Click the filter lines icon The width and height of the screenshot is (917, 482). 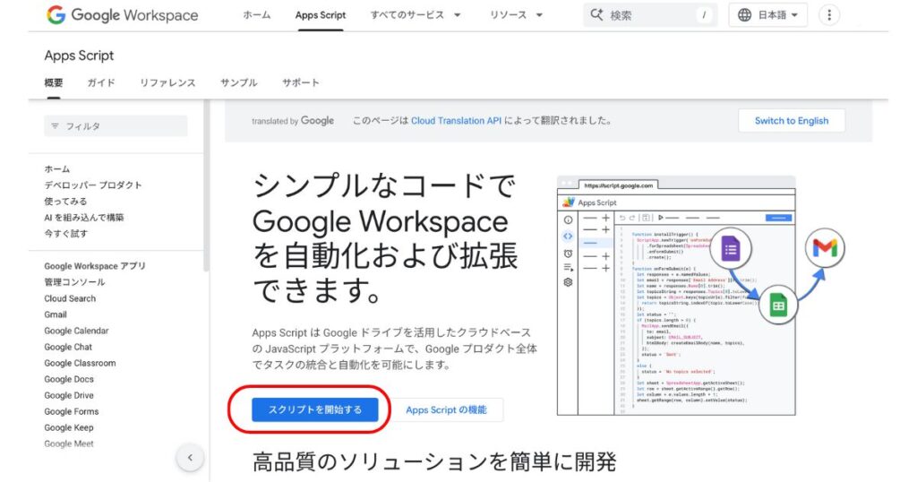[x=55, y=125]
